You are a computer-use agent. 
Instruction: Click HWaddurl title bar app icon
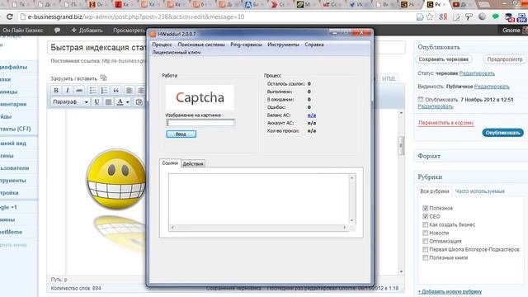(x=153, y=34)
